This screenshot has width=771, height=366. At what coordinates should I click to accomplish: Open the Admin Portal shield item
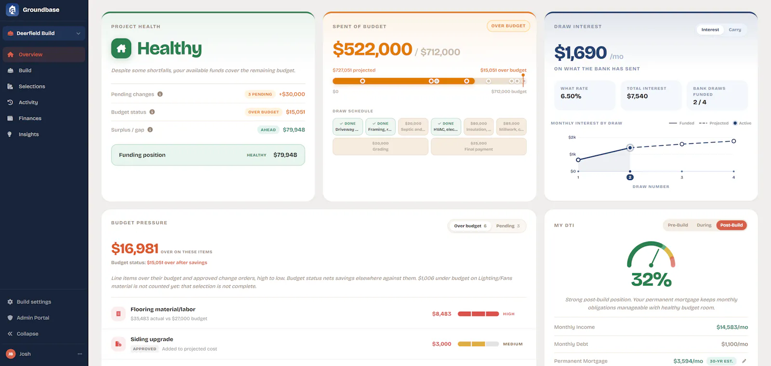(44, 318)
